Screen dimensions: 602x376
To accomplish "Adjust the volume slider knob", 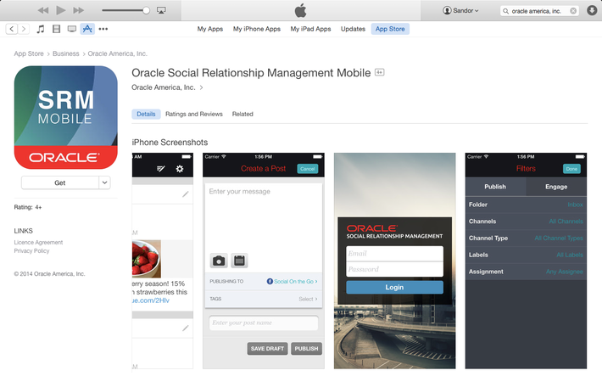I will [146, 10].
